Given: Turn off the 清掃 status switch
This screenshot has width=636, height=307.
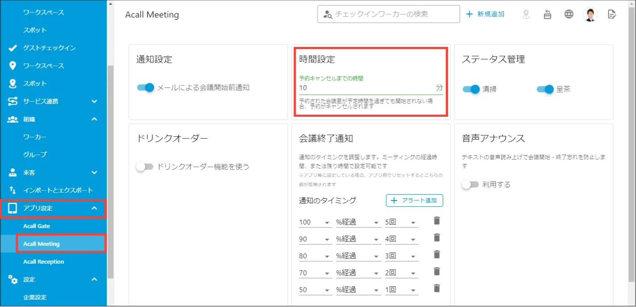Looking at the screenshot, I should tap(471, 89).
